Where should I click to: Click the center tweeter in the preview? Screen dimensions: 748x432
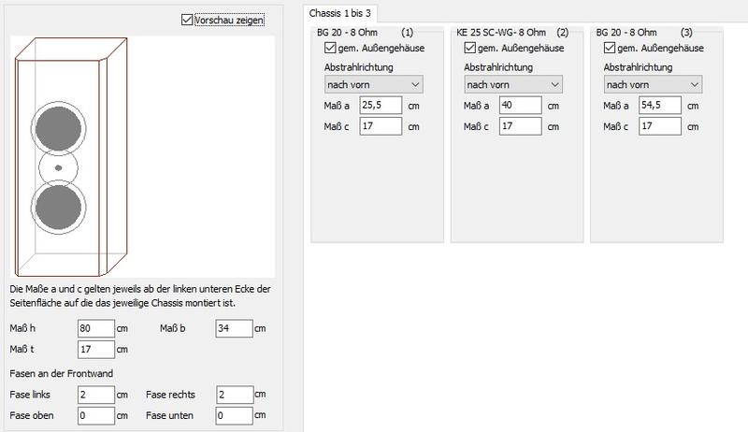pos(58,167)
